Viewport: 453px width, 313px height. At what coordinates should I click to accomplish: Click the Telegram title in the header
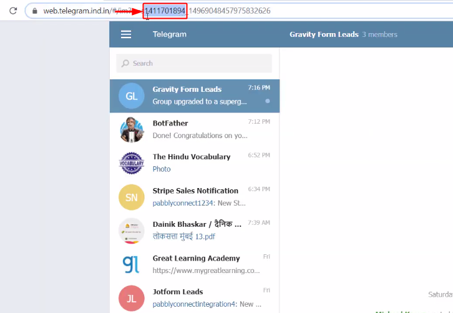pyautogui.click(x=170, y=34)
